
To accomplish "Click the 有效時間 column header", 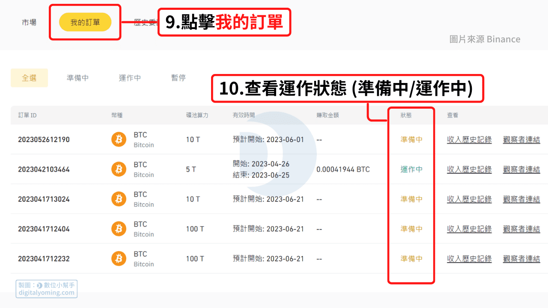I will click(x=244, y=115).
